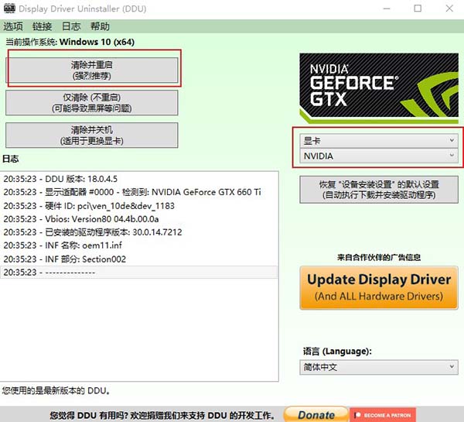This screenshot has height=422, width=464.
Task: Select log line with DDU 版本: 18.0.4.5
Action: [x=139, y=179]
